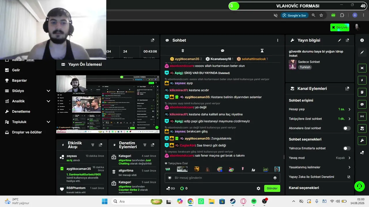Viewport: 369px width, 207px height.
Task: Pop out the Denetim Eylemleri panel
Action: coord(153,145)
